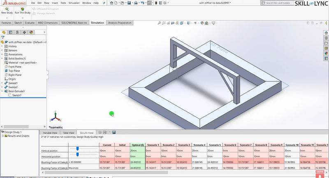
Task: Click Run This Study icon
Action: (22, 9)
